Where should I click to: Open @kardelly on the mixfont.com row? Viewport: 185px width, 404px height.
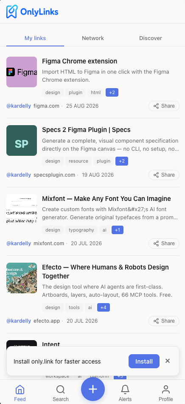19,244
